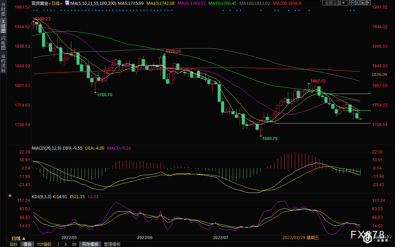This screenshot has width=395, height=247.
Task: Open the VIP指标 tab
Action: (44, 244)
